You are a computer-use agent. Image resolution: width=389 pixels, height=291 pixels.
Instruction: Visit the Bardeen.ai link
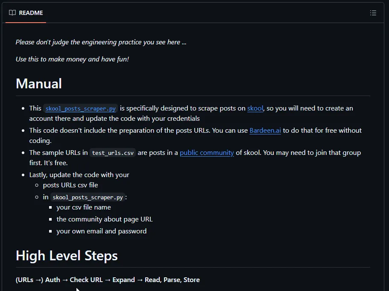coord(265,131)
